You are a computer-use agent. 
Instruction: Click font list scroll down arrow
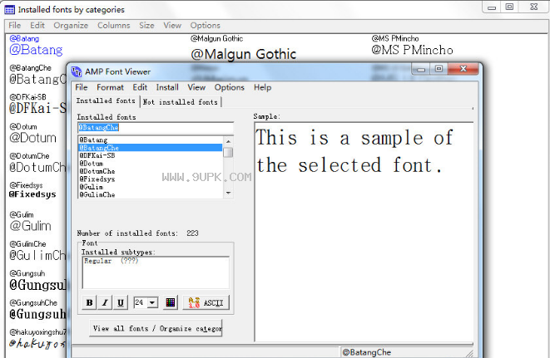pos(228,193)
